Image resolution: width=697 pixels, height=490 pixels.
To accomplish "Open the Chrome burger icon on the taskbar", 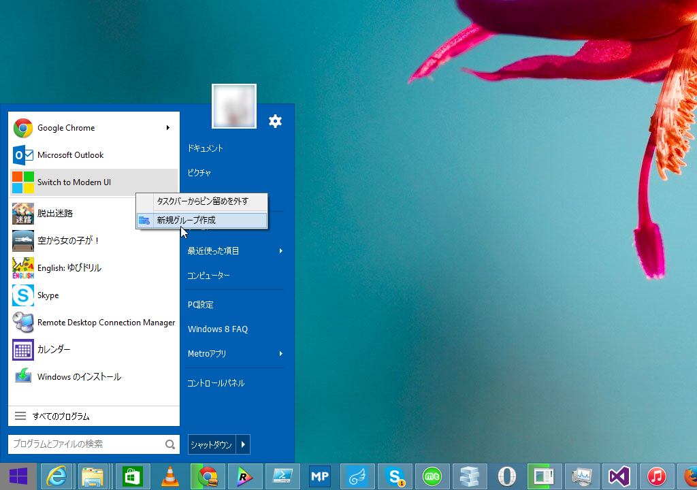I will (x=208, y=476).
